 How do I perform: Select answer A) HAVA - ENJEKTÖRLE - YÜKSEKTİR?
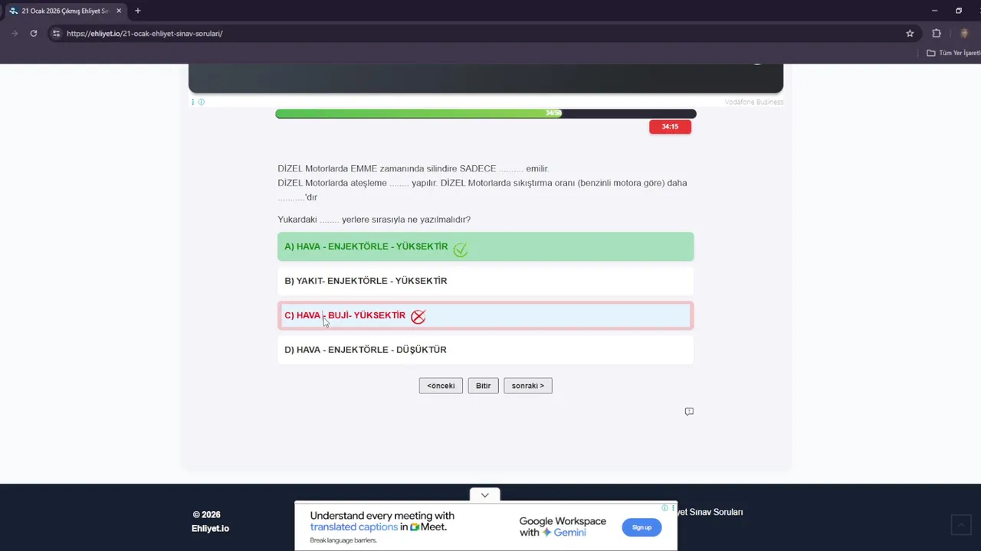(x=486, y=246)
